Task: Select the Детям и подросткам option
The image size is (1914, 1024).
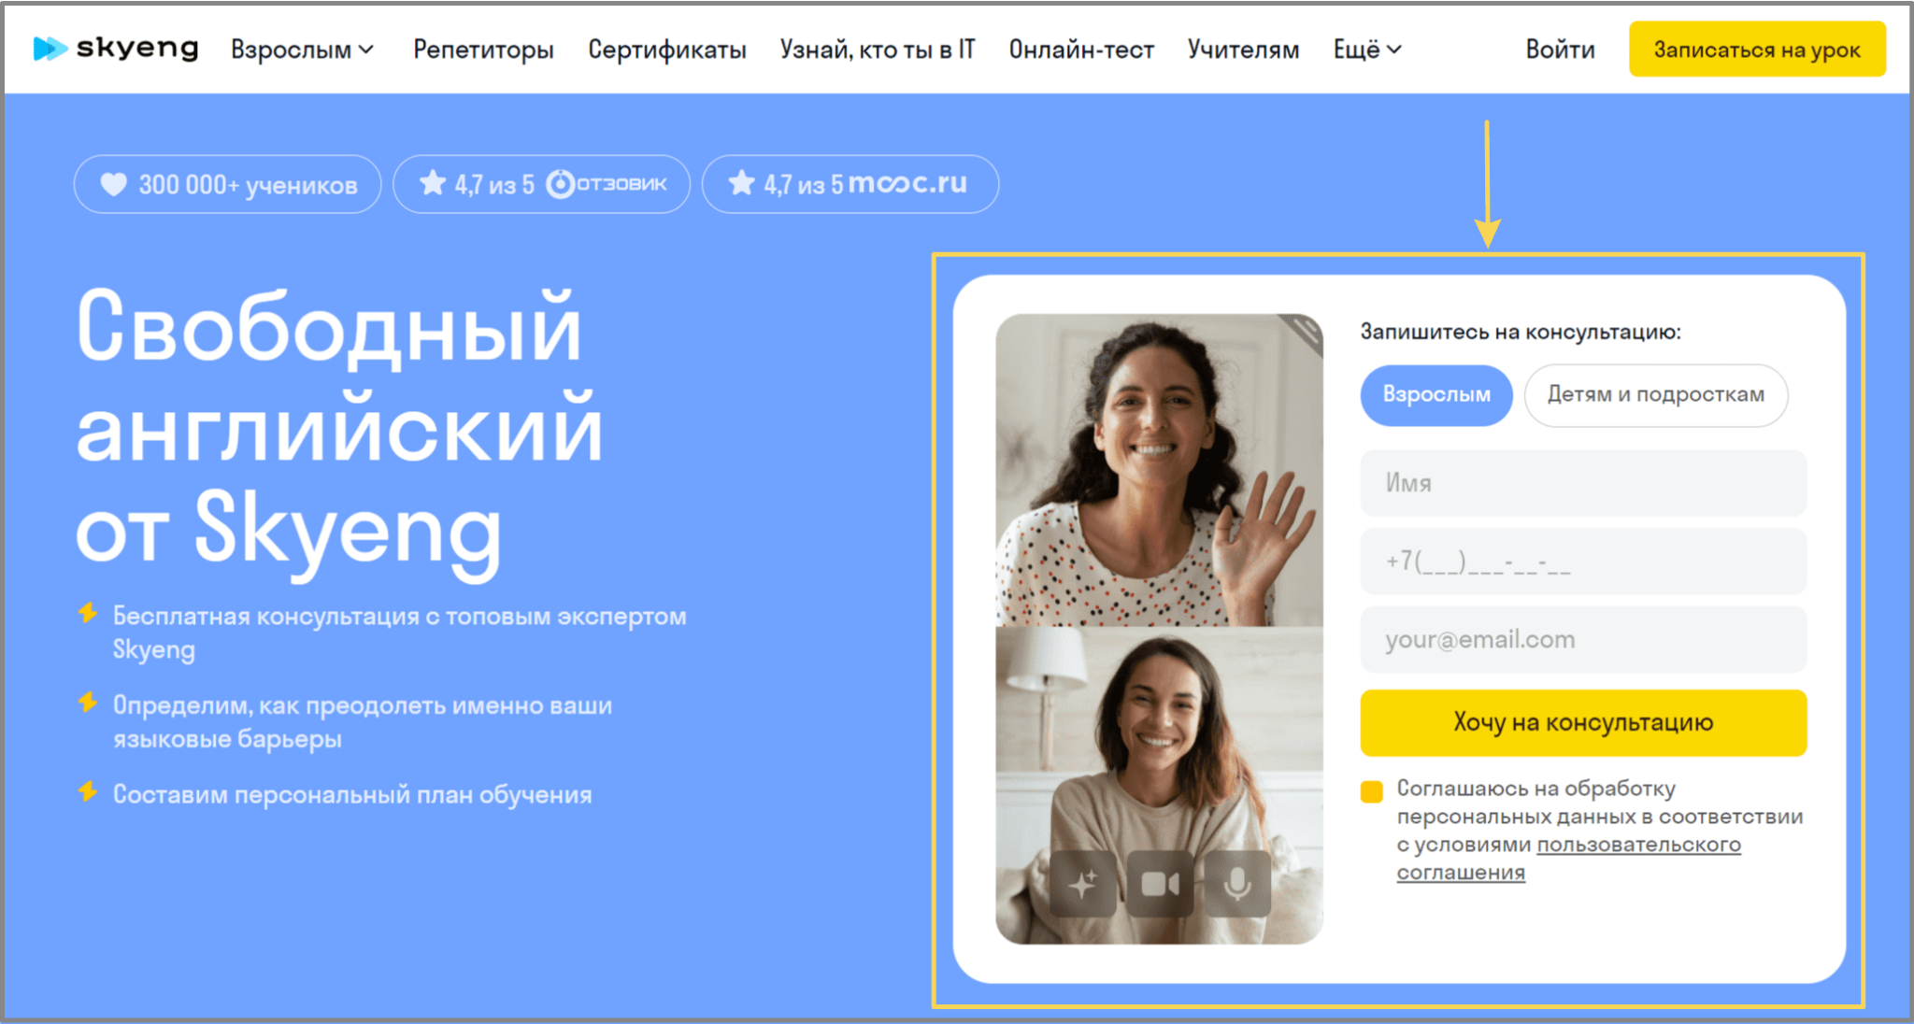Action: (x=1656, y=395)
